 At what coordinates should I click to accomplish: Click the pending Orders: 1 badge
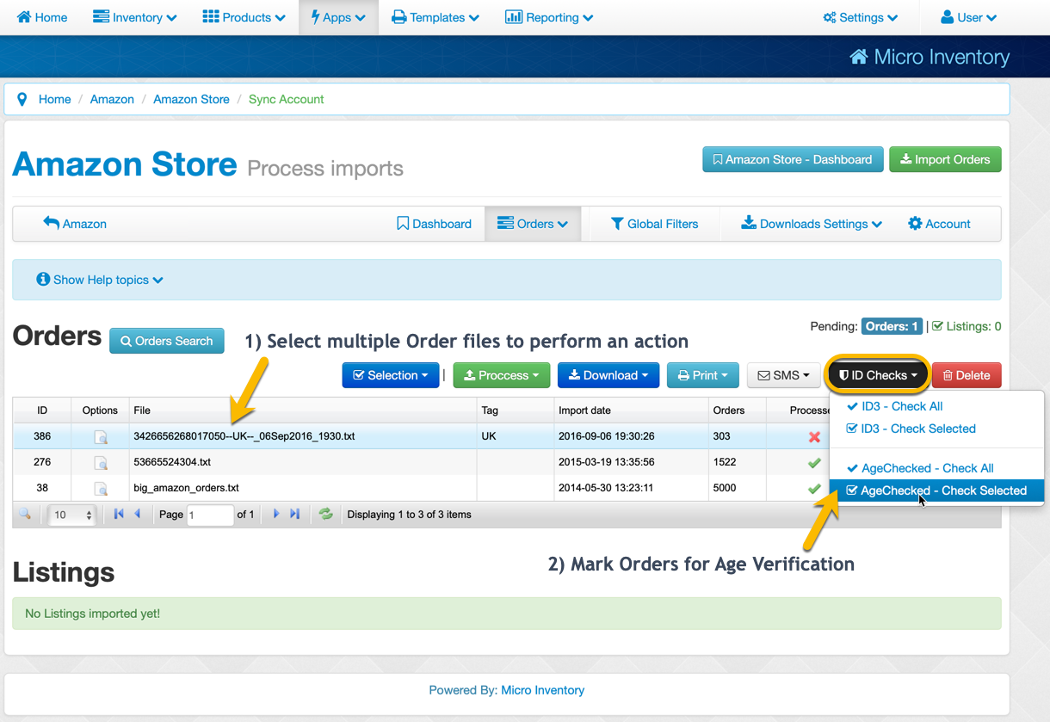point(892,326)
